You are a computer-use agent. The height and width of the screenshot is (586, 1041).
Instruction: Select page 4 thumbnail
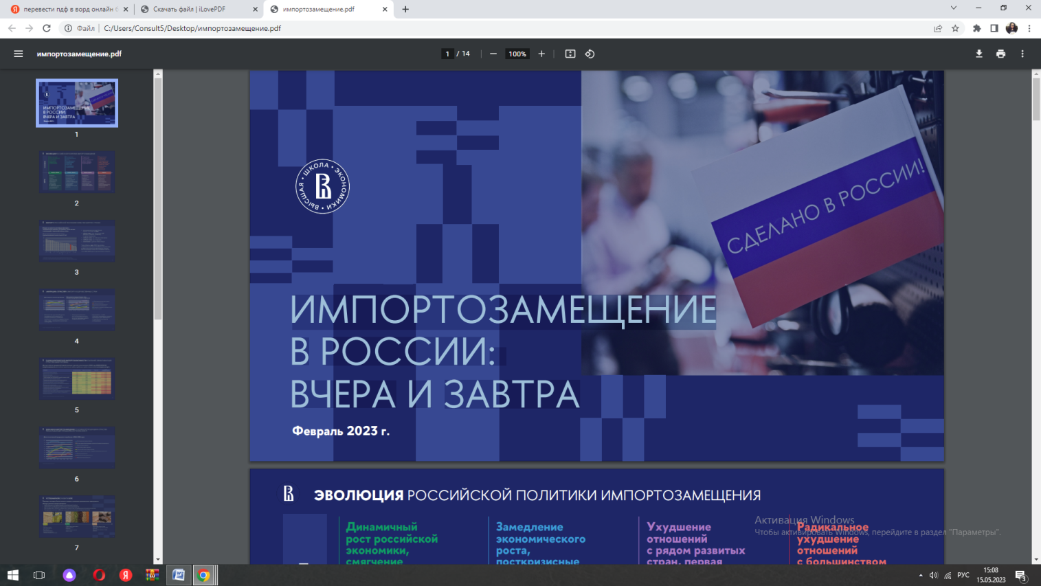coord(77,310)
